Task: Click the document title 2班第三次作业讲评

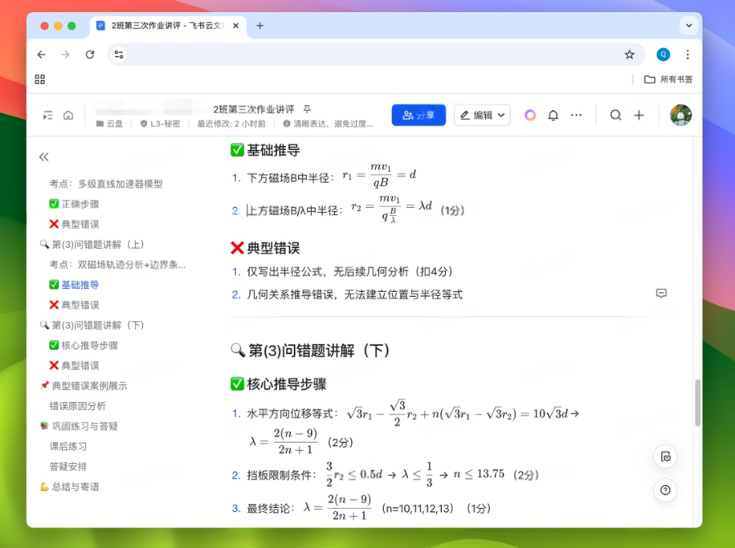Action: (254, 109)
